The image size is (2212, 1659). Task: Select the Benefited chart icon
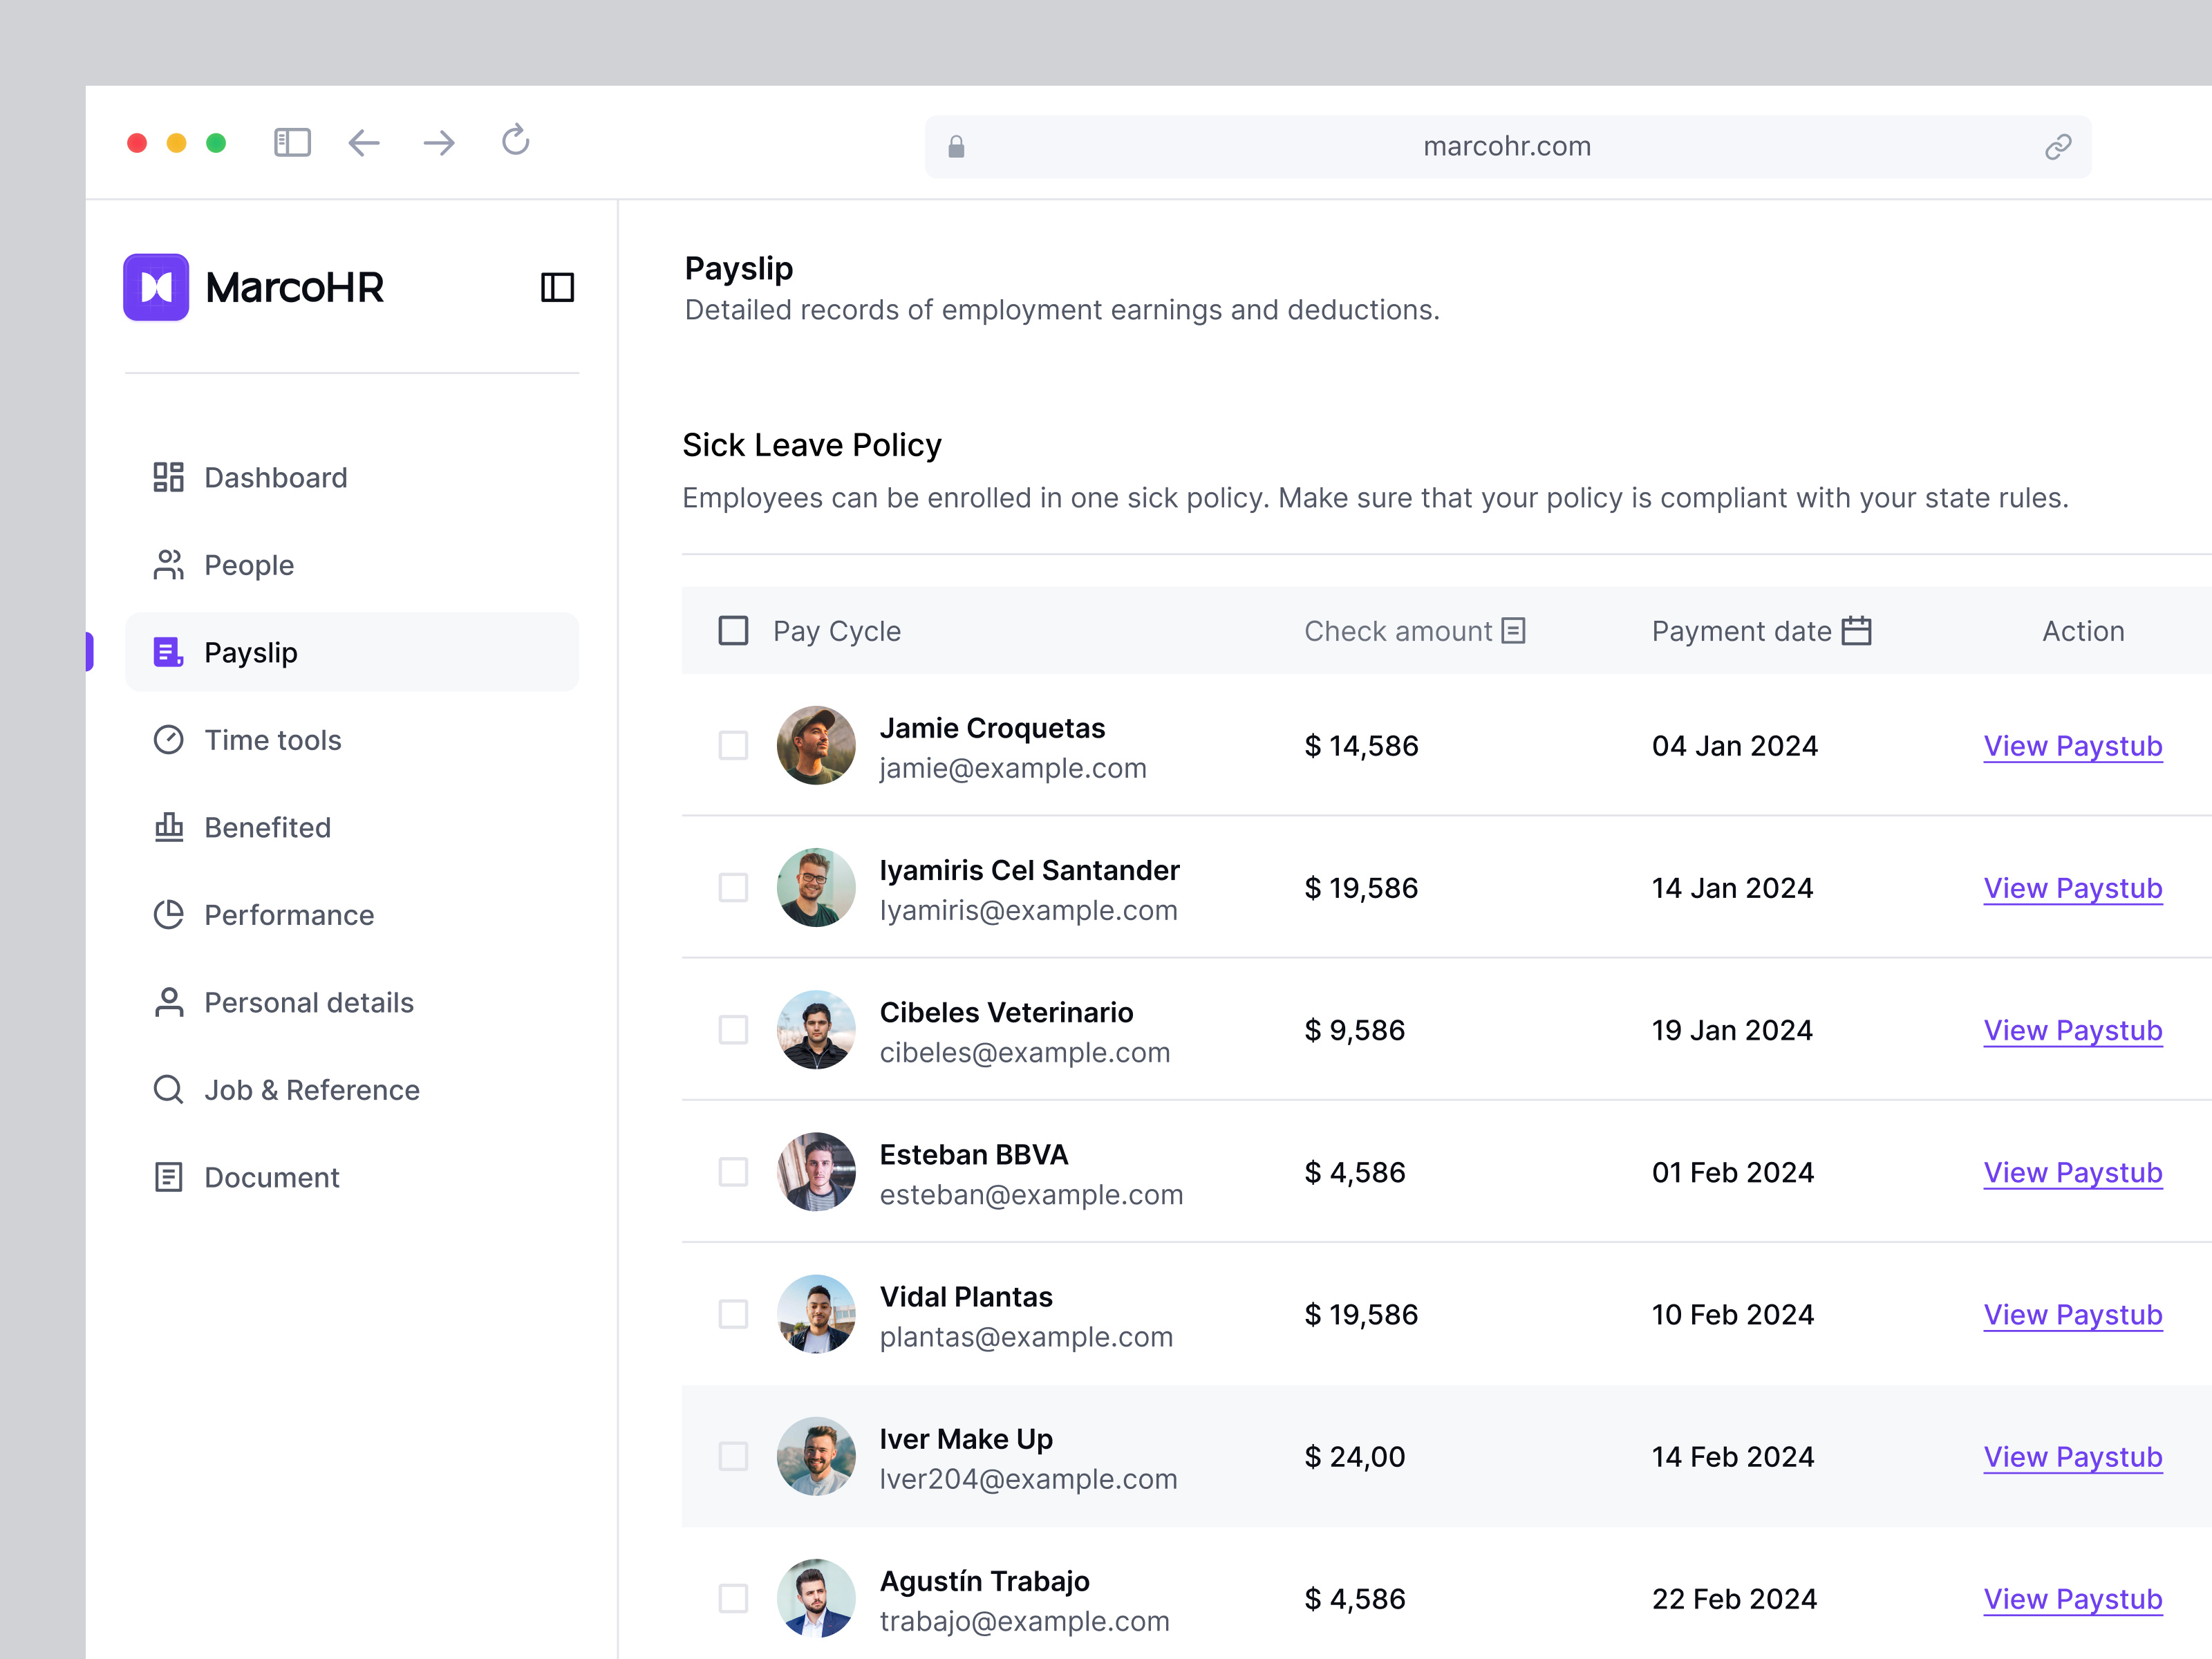coord(168,827)
